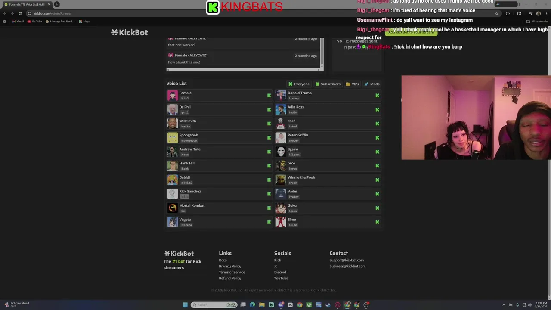Click the green Kick icon on Elmo row

377,222
